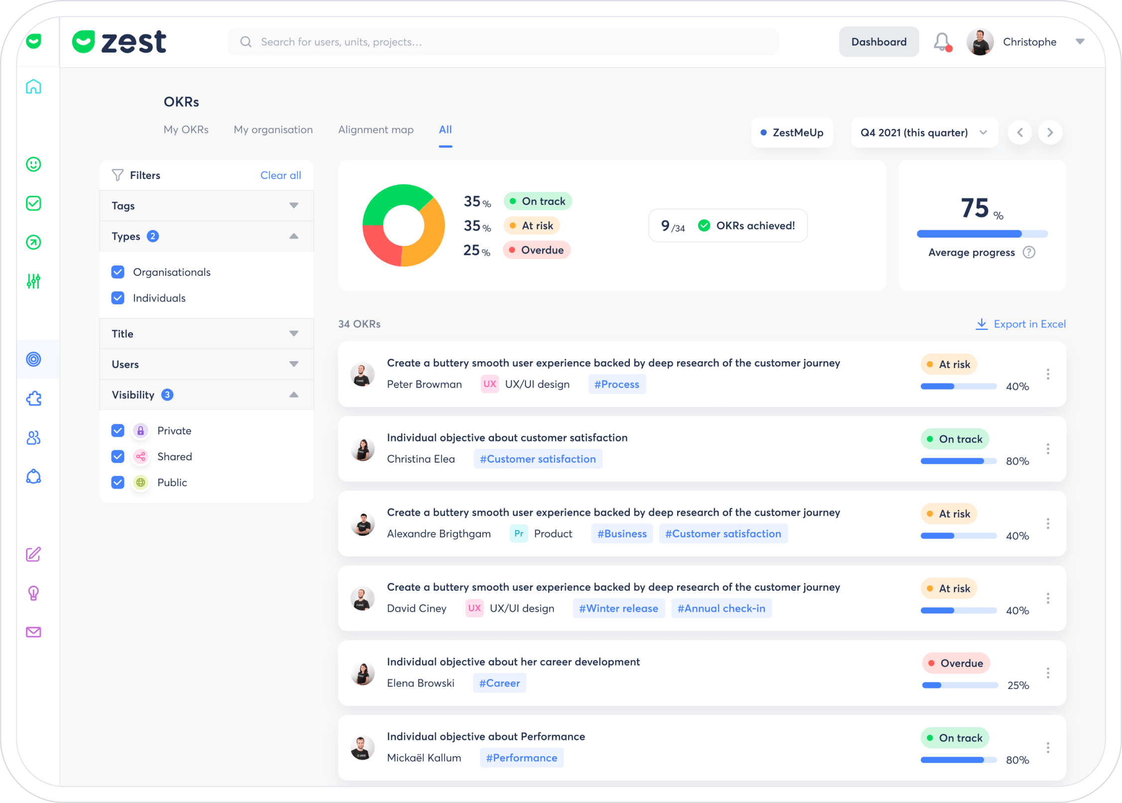Toggle the Public visibility checkbox
This screenshot has width=1122, height=803.
(118, 482)
